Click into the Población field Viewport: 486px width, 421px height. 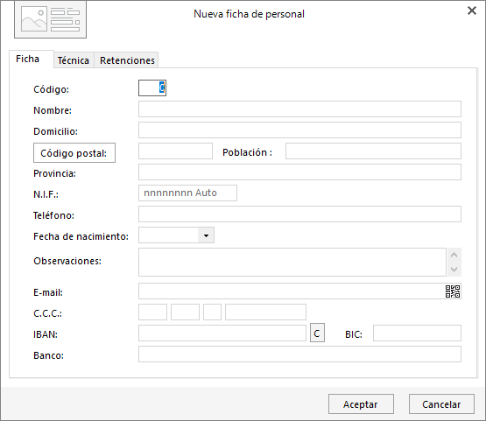373,151
